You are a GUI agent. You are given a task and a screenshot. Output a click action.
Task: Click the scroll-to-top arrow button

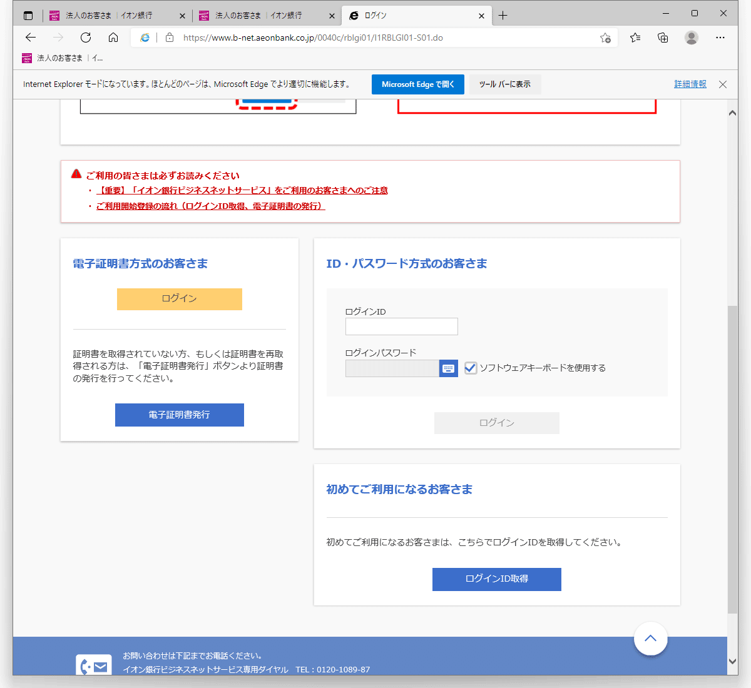click(651, 639)
